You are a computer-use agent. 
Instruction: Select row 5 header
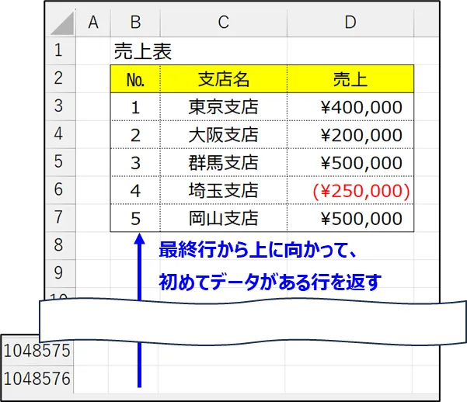pyautogui.click(x=60, y=162)
